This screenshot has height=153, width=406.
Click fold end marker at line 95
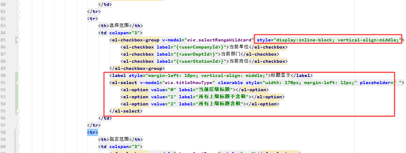18,111
